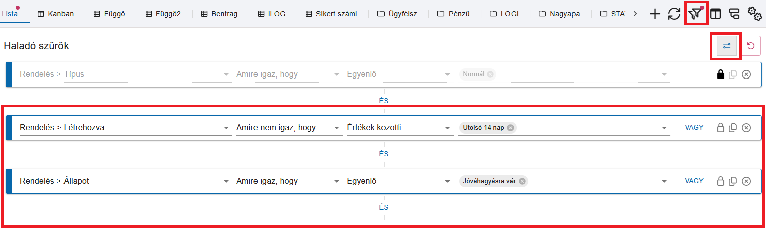Lock the Létrehozva filter row
The height and width of the screenshot is (235, 766).
click(x=721, y=128)
